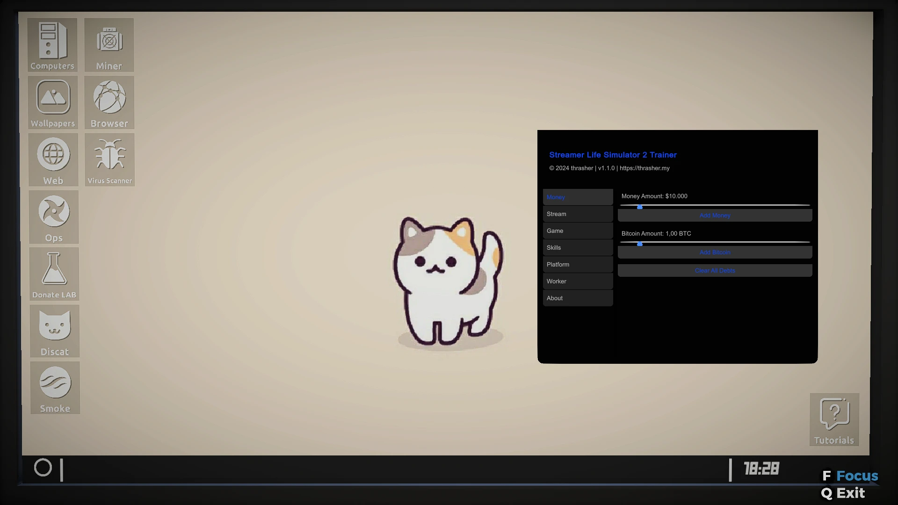Launch the Browser icon
Screen dimensions: 898x505
109,102
